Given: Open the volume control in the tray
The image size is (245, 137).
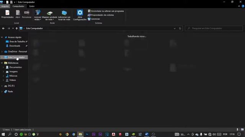Looking at the screenshot, I should (x=214, y=134).
